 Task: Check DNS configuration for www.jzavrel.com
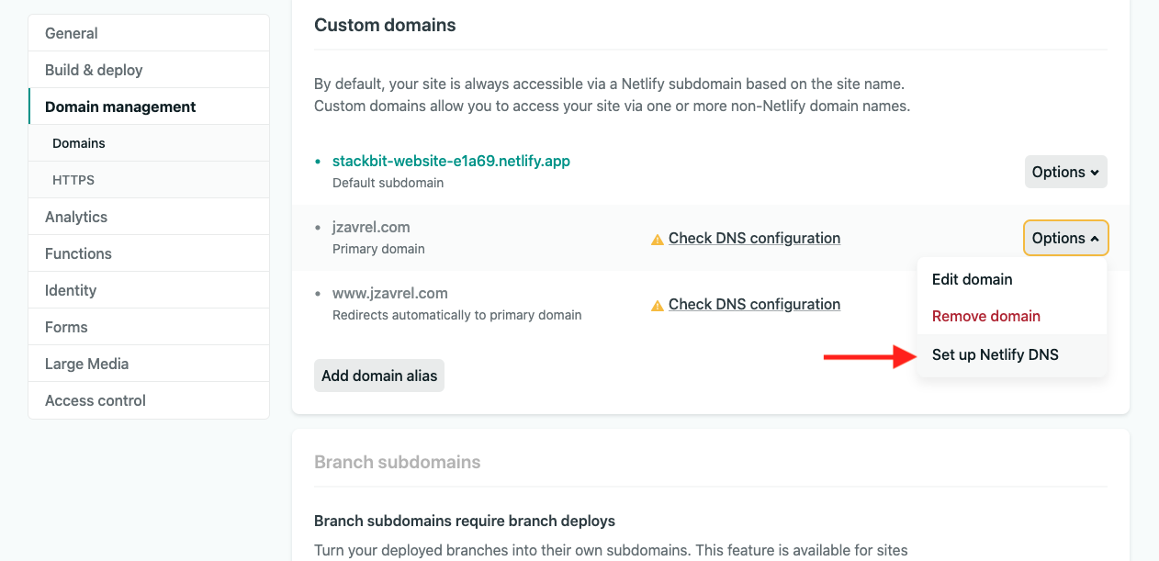(754, 304)
